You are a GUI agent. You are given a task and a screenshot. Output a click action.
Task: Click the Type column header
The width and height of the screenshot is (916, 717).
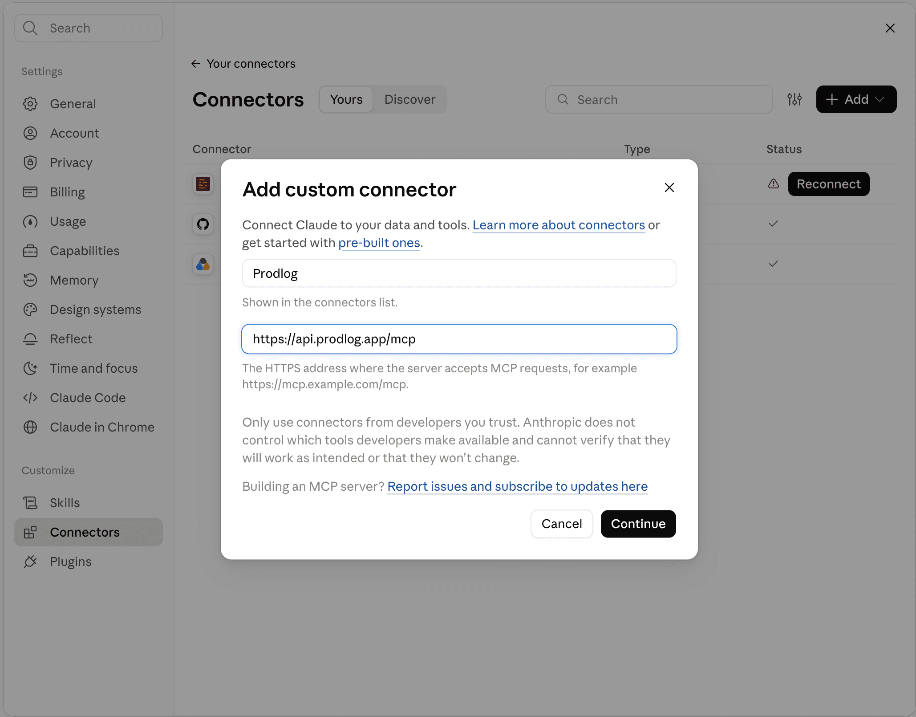pyautogui.click(x=637, y=149)
